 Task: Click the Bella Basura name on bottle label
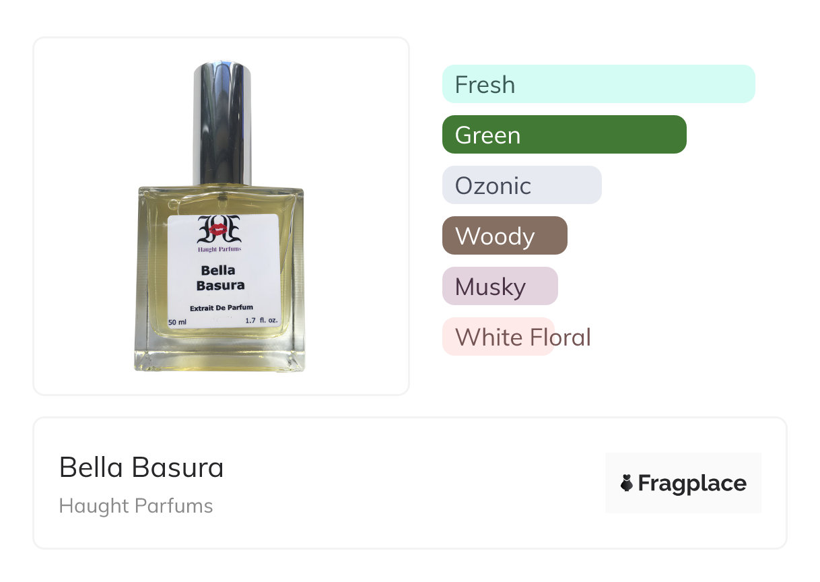[x=220, y=278]
